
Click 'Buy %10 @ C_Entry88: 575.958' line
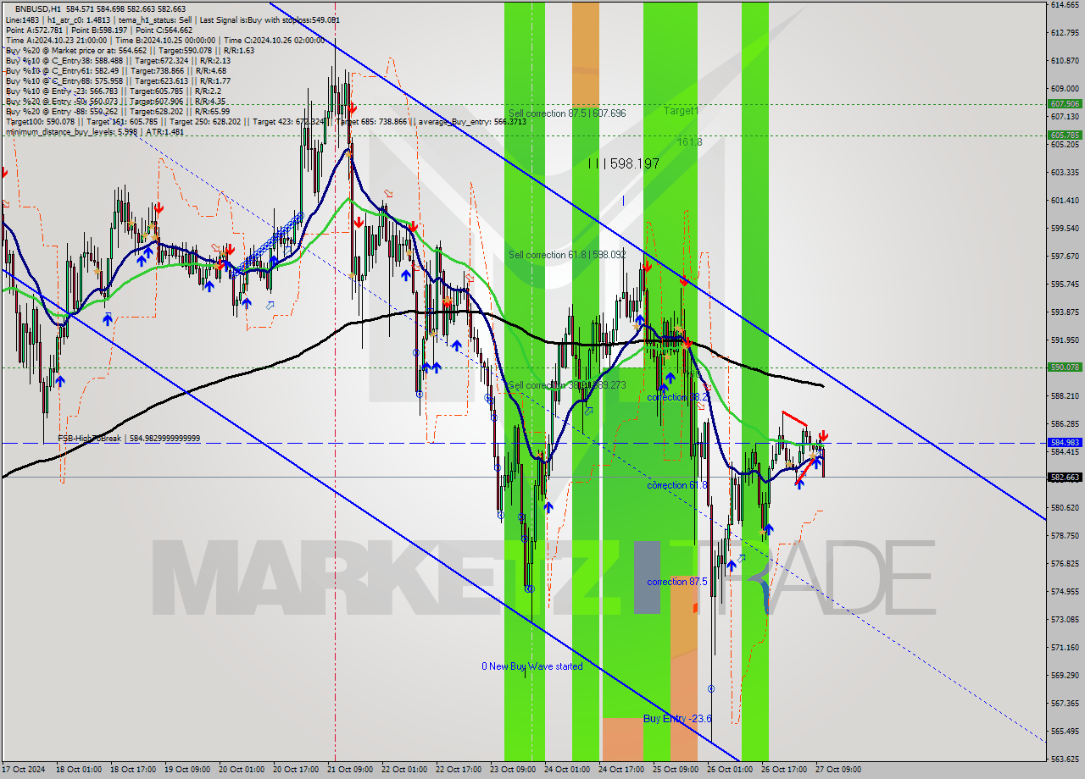118,80
